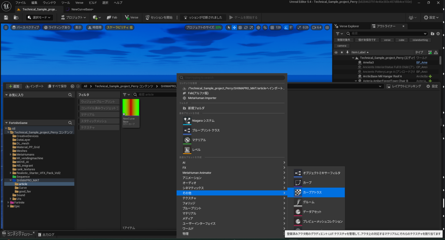Click セッションを開始 button
445x240 pixels.
pyautogui.click(x=159, y=17)
